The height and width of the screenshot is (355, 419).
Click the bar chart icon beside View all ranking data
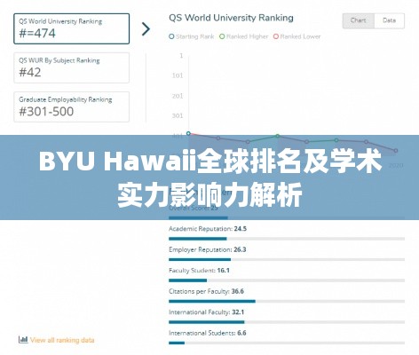(23, 340)
